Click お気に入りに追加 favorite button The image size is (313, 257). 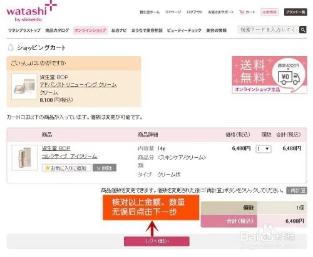[66, 168]
